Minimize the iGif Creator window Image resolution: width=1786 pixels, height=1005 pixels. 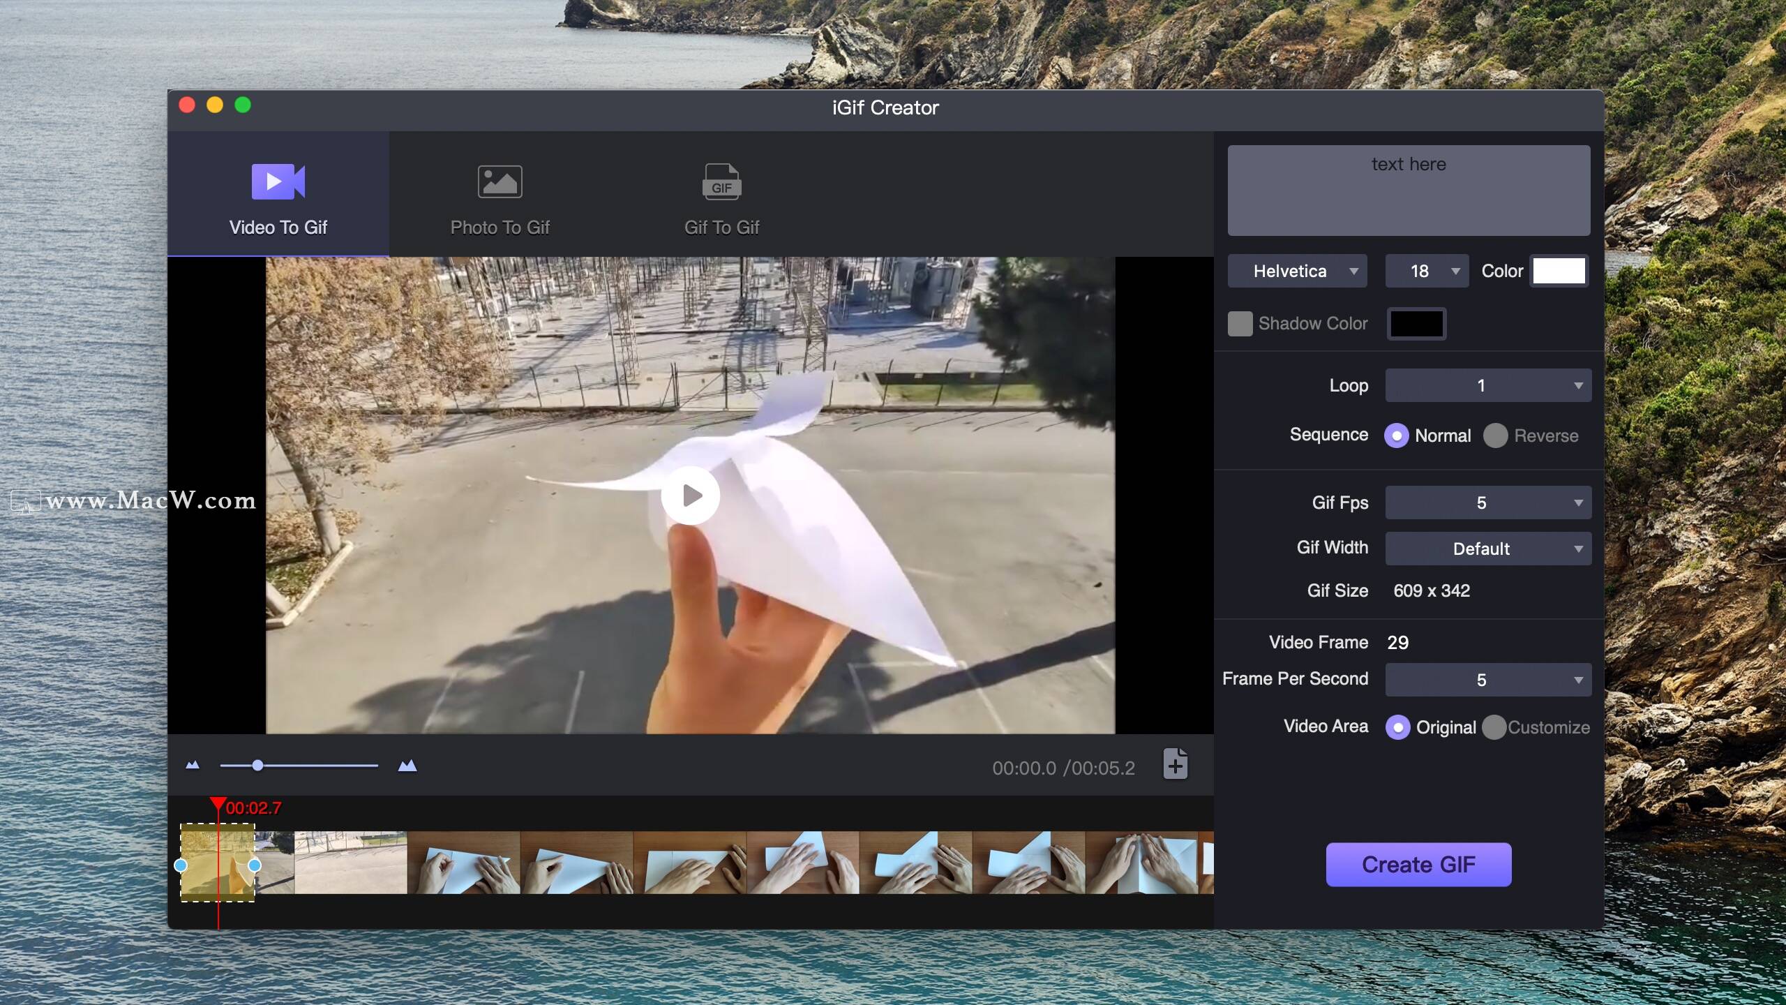[215, 105]
